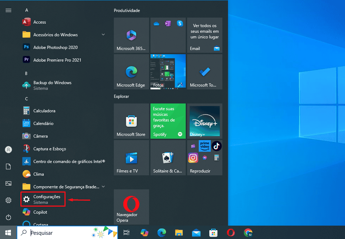Screen dimensions: 345x239
Task: Select the Produtividade group header
Action: [x=127, y=10]
